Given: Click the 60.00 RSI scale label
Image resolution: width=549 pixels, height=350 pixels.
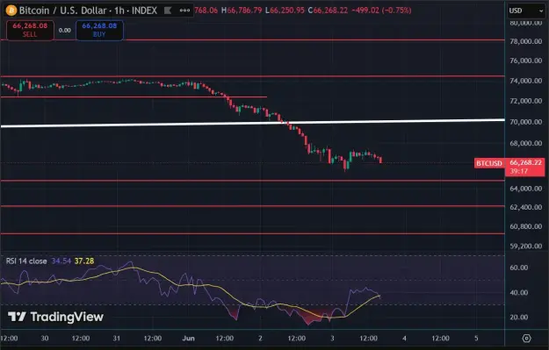Looking at the screenshot, I should tap(518, 268).
